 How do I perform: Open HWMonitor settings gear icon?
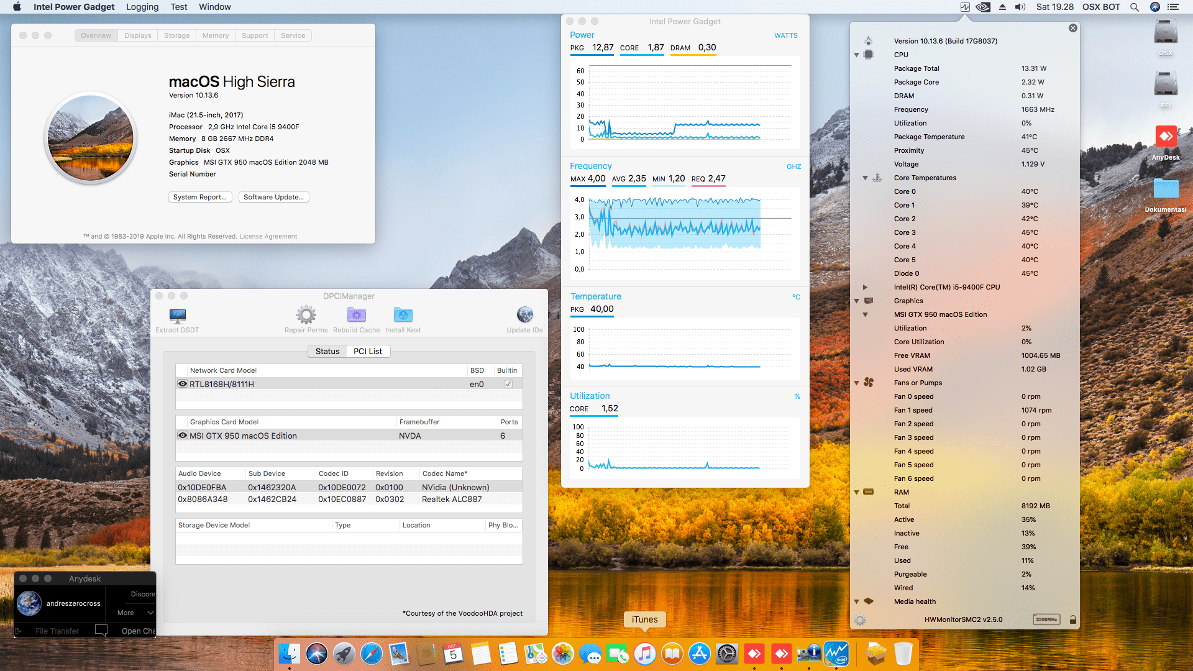[860, 619]
